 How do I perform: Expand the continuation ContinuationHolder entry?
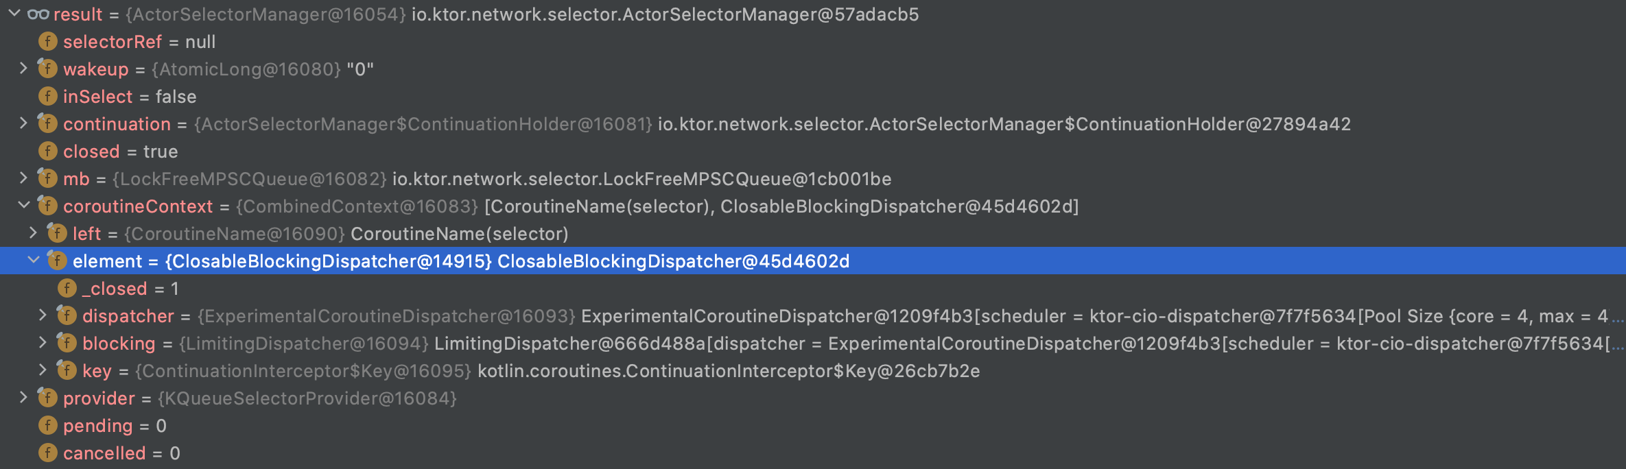click(24, 123)
